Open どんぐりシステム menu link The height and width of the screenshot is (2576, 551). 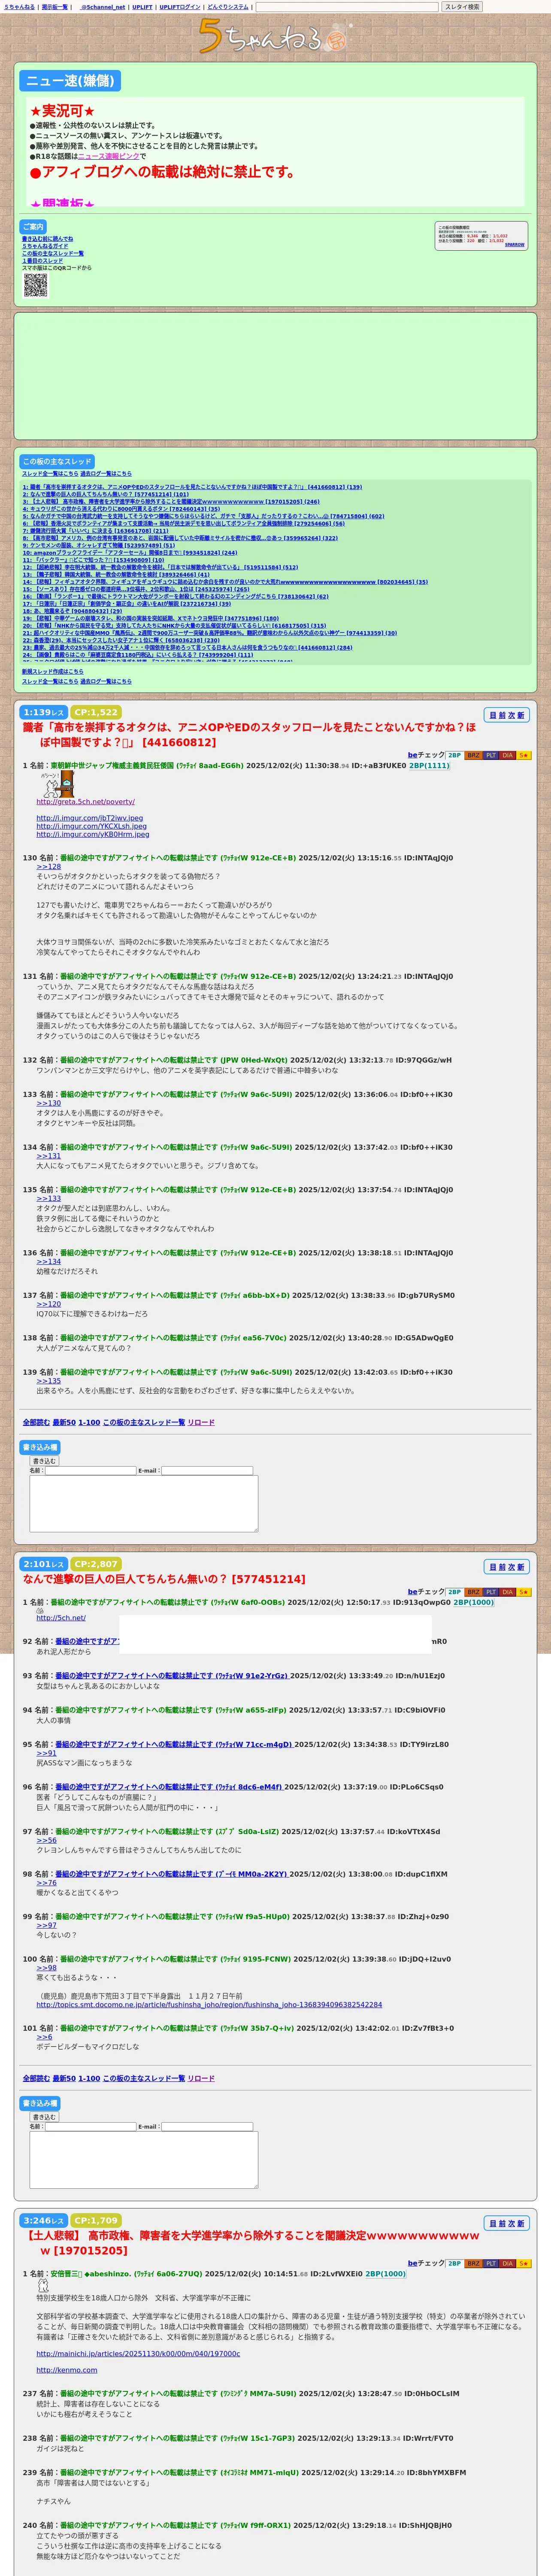(x=228, y=7)
